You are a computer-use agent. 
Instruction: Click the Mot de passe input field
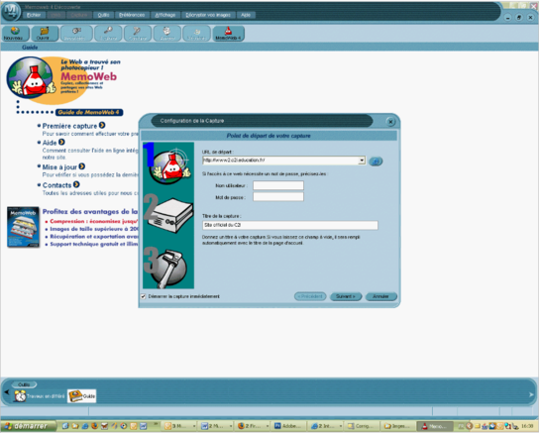[x=278, y=197]
